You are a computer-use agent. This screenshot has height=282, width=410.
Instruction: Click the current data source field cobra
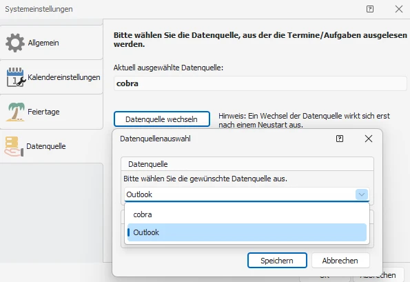point(260,83)
